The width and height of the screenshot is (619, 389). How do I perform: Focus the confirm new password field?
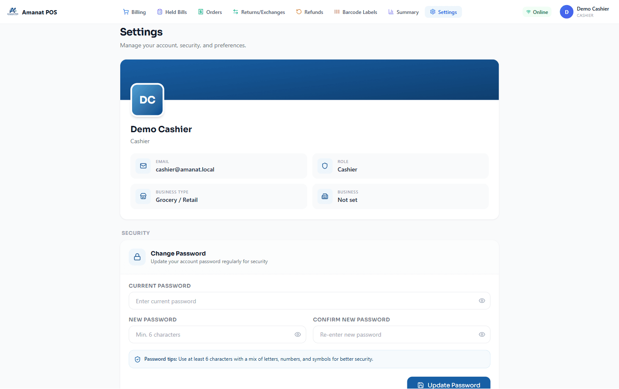[x=401, y=335]
